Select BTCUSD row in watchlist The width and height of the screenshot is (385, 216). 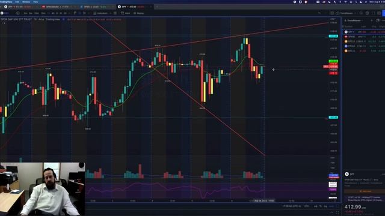pyautogui.click(x=364, y=41)
